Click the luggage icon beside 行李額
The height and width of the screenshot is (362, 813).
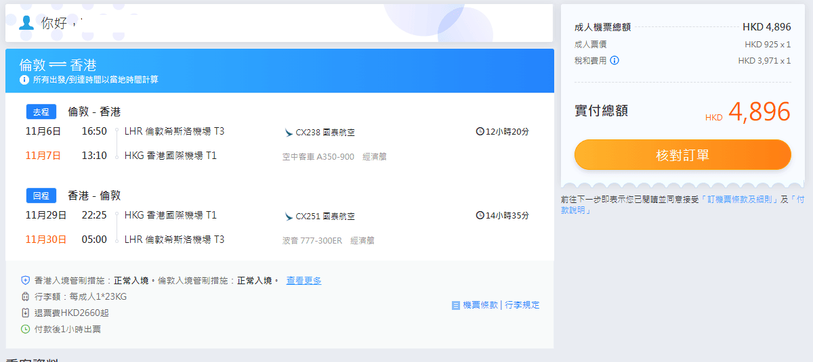pyautogui.click(x=26, y=296)
